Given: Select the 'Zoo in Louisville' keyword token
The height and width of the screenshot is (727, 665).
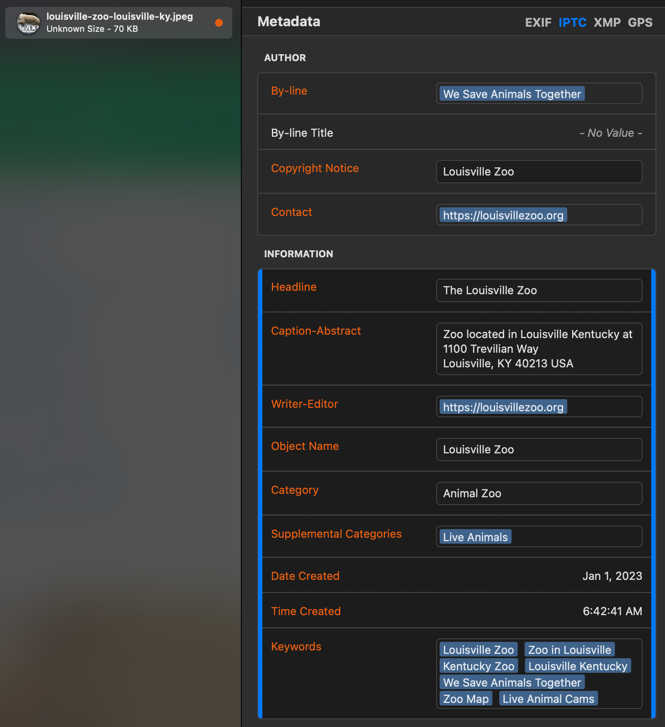Looking at the screenshot, I should point(570,650).
